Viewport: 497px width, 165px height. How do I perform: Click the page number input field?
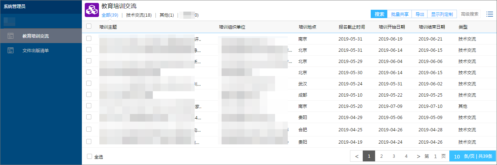pos(435,156)
